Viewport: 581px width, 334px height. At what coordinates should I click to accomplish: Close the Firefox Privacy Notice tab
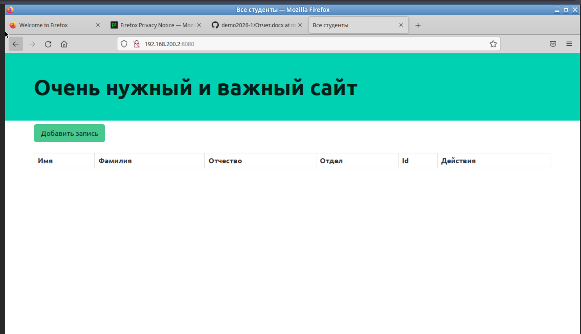click(x=199, y=25)
